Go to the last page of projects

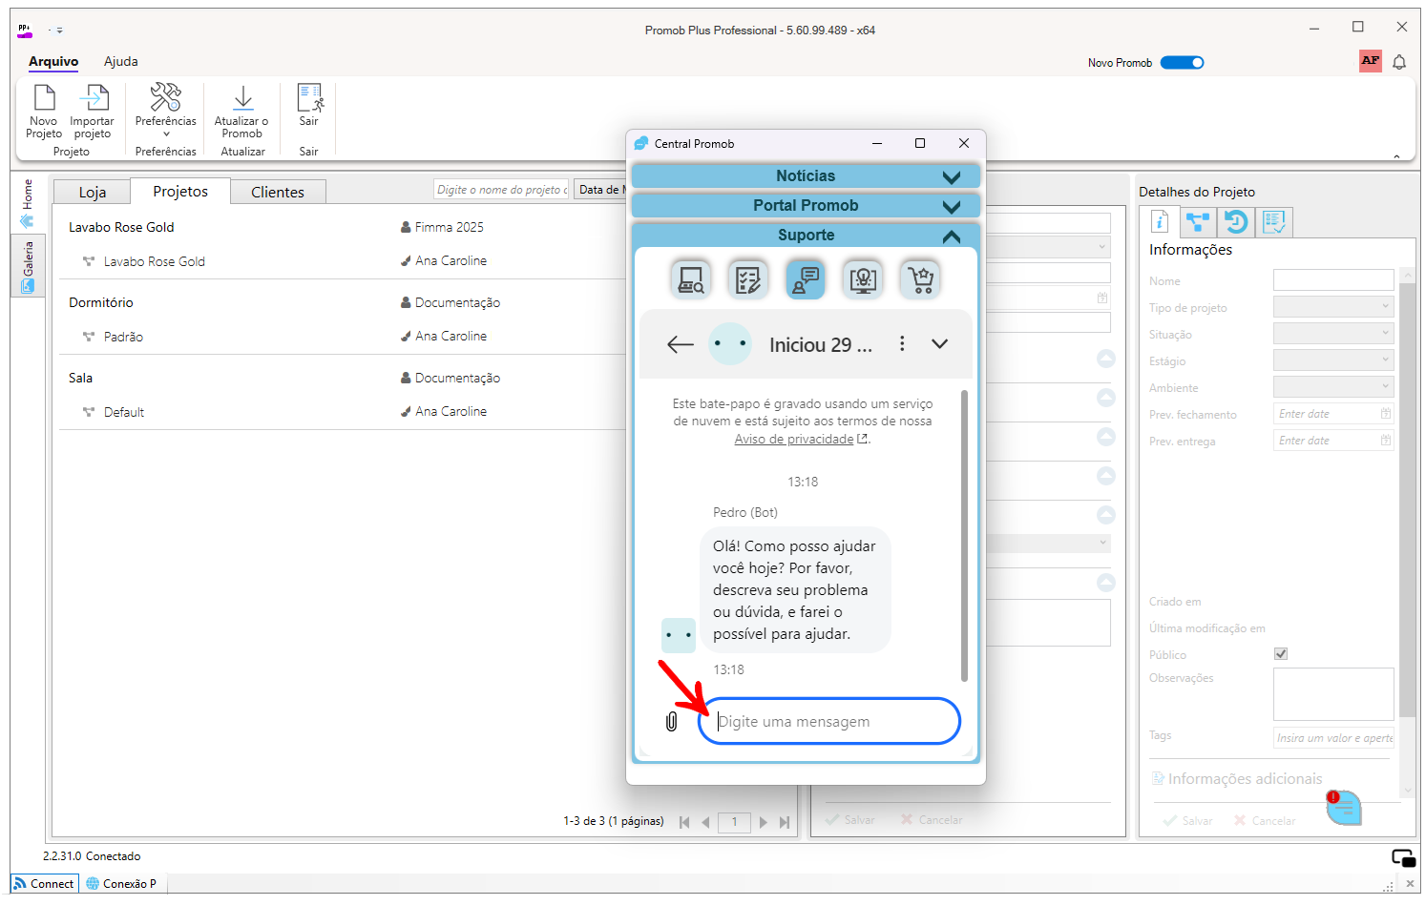pos(785,822)
